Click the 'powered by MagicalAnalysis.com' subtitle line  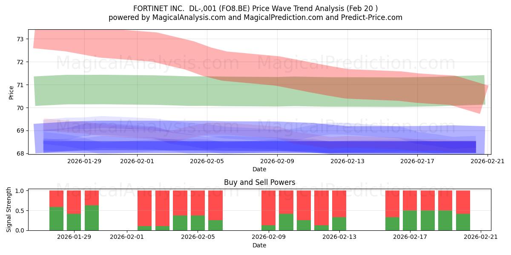coord(255,17)
